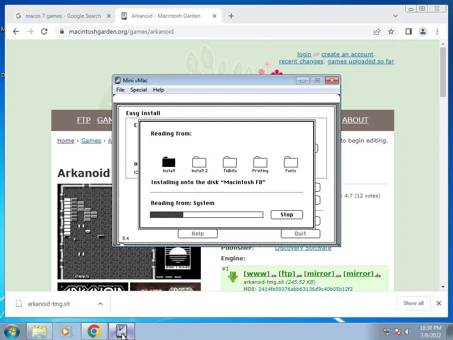453x340 pixels.
Task: Open the create an account link
Action: pos(348,54)
